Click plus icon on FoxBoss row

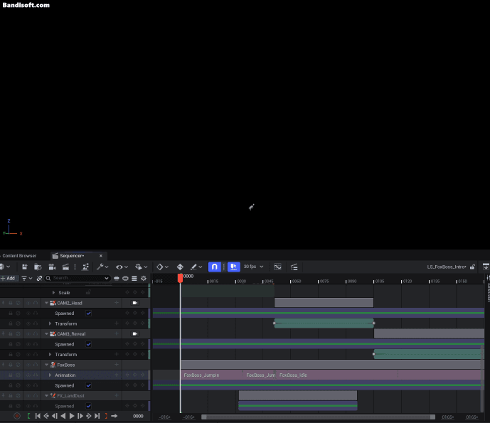[117, 365]
